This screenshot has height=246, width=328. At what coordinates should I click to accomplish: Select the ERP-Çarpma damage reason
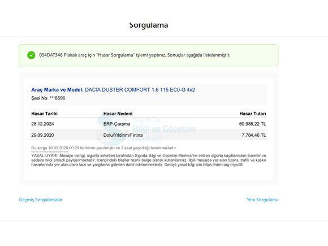116,124
